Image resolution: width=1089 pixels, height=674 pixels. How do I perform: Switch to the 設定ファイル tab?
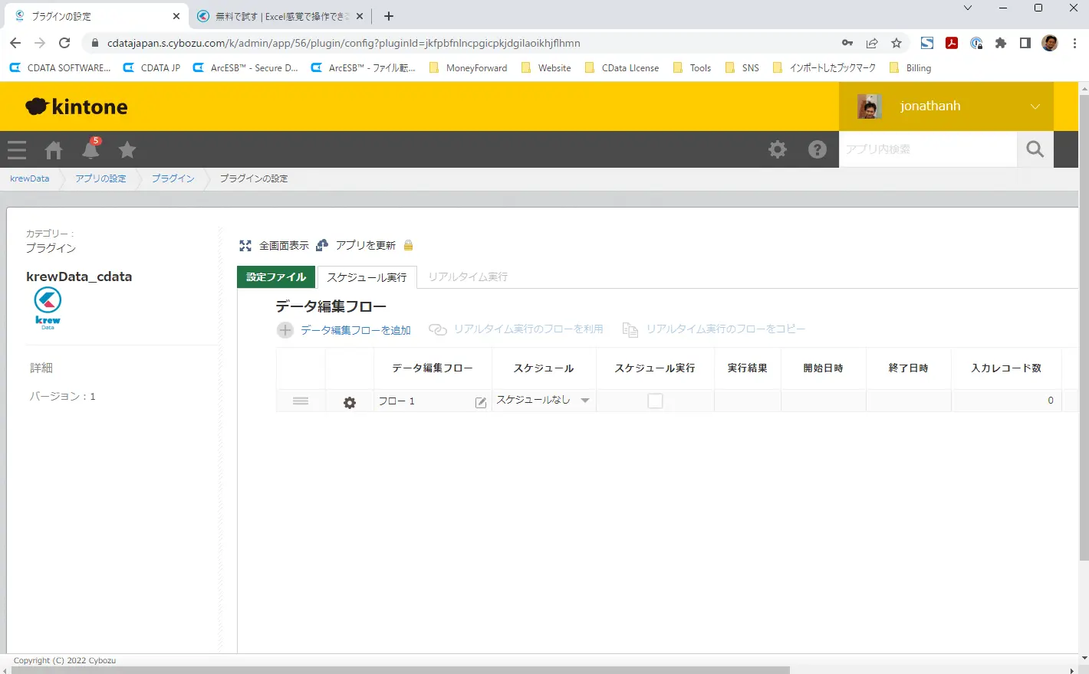click(276, 276)
